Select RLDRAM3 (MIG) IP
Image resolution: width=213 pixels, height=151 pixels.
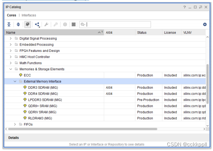(x=40, y=118)
